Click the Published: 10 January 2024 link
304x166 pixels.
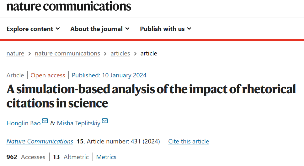pos(109,75)
